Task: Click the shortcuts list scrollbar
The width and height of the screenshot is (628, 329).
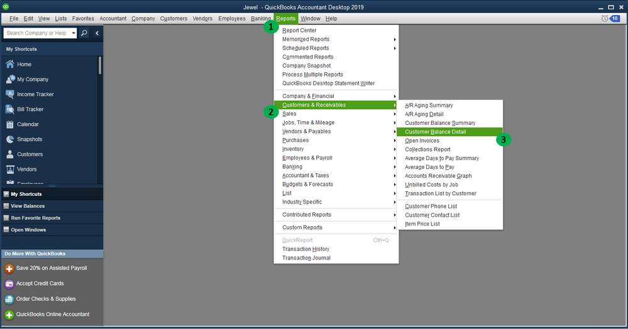Action: (x=100, y=66)
